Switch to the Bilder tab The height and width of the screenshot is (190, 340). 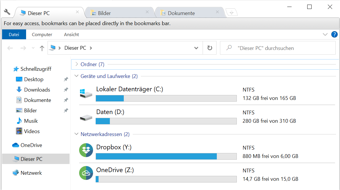119,13
